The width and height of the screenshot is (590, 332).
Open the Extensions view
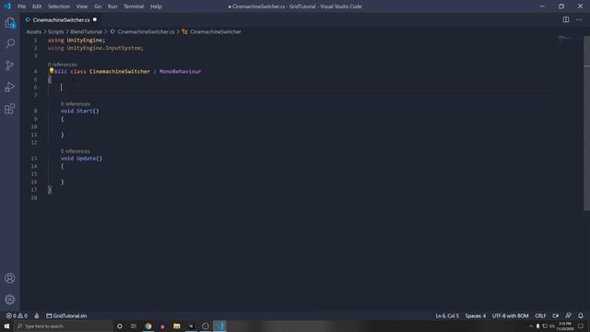[10, 109]
